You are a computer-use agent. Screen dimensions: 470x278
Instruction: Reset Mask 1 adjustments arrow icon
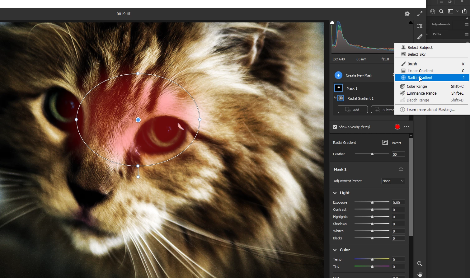pos(401,169)
